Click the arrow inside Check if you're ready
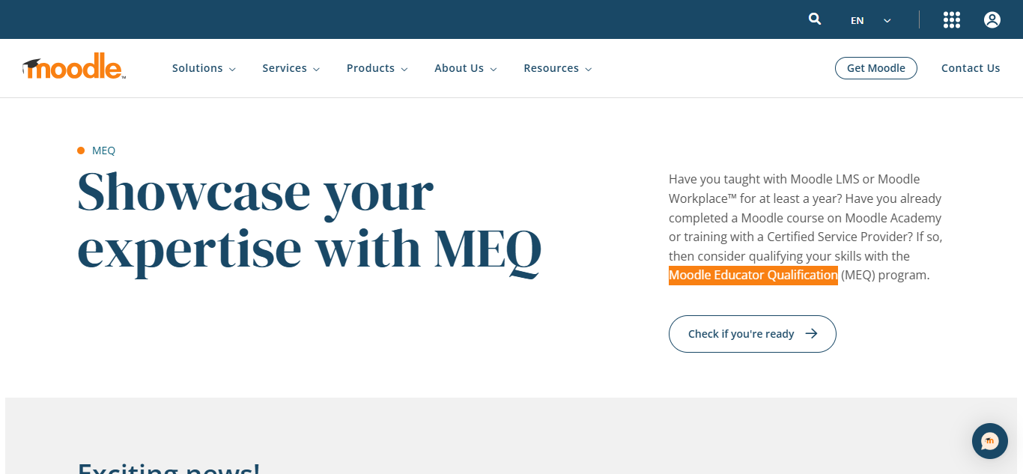This screenshot has width=1023, height=474. [813, 334]
